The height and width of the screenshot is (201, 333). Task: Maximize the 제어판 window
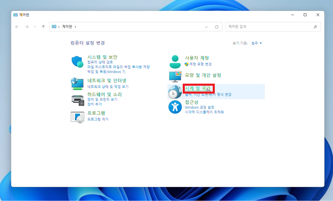coord(305,15)
